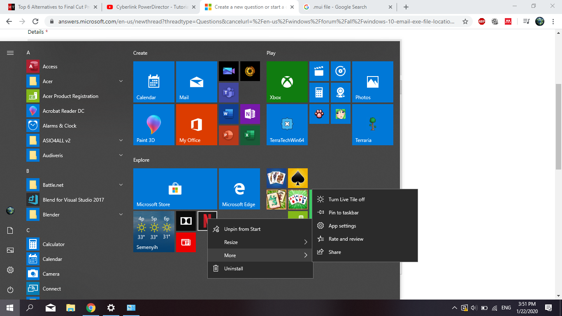
Task: Open the video camera tile on black background
Action: [x=228, y=71]
